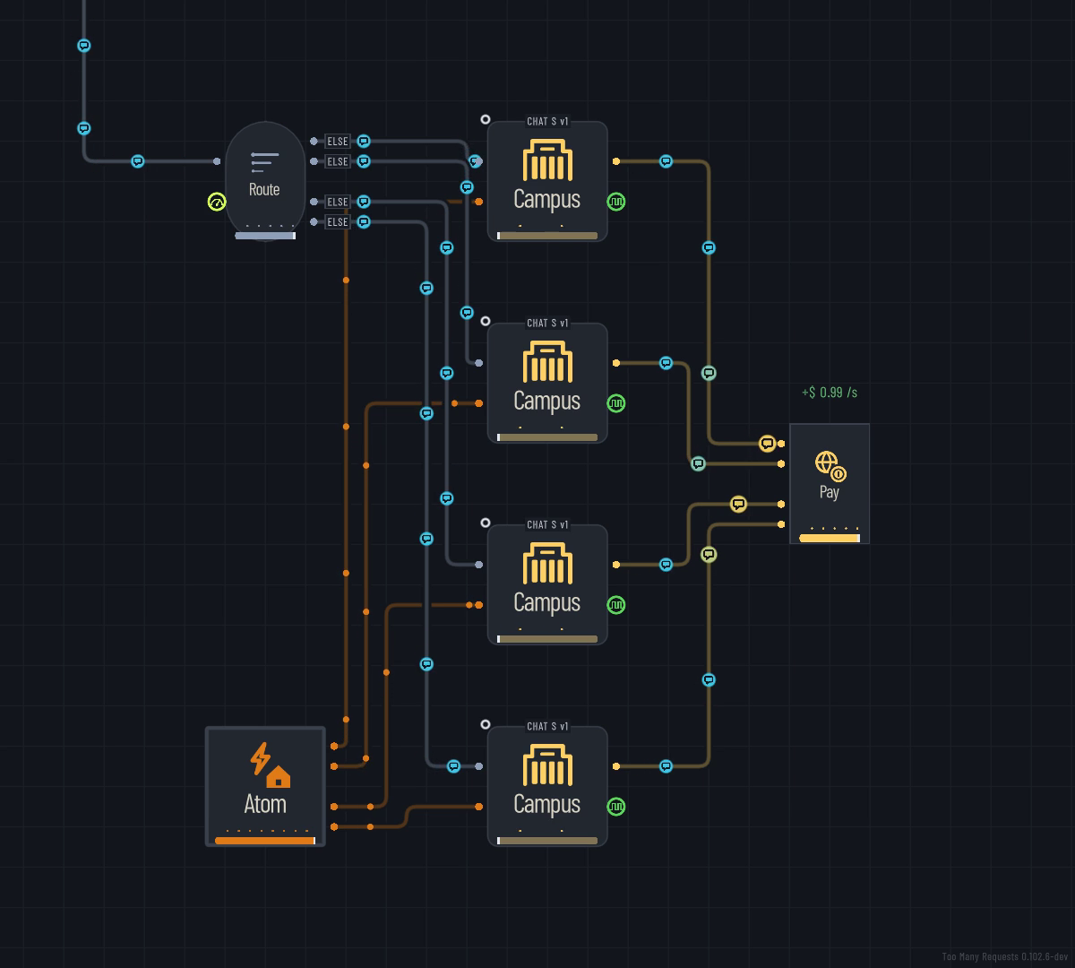The image size is (1075, 968).
Task: Select the Atom node's lightning-house icon
Action: tap(270, 765)
